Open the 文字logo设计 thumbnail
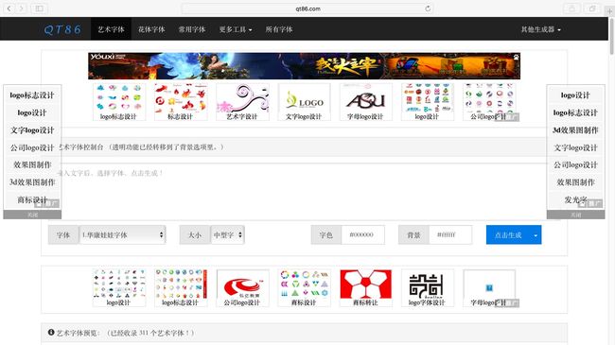Screen dimensions: 615x345 coord(304,101)
